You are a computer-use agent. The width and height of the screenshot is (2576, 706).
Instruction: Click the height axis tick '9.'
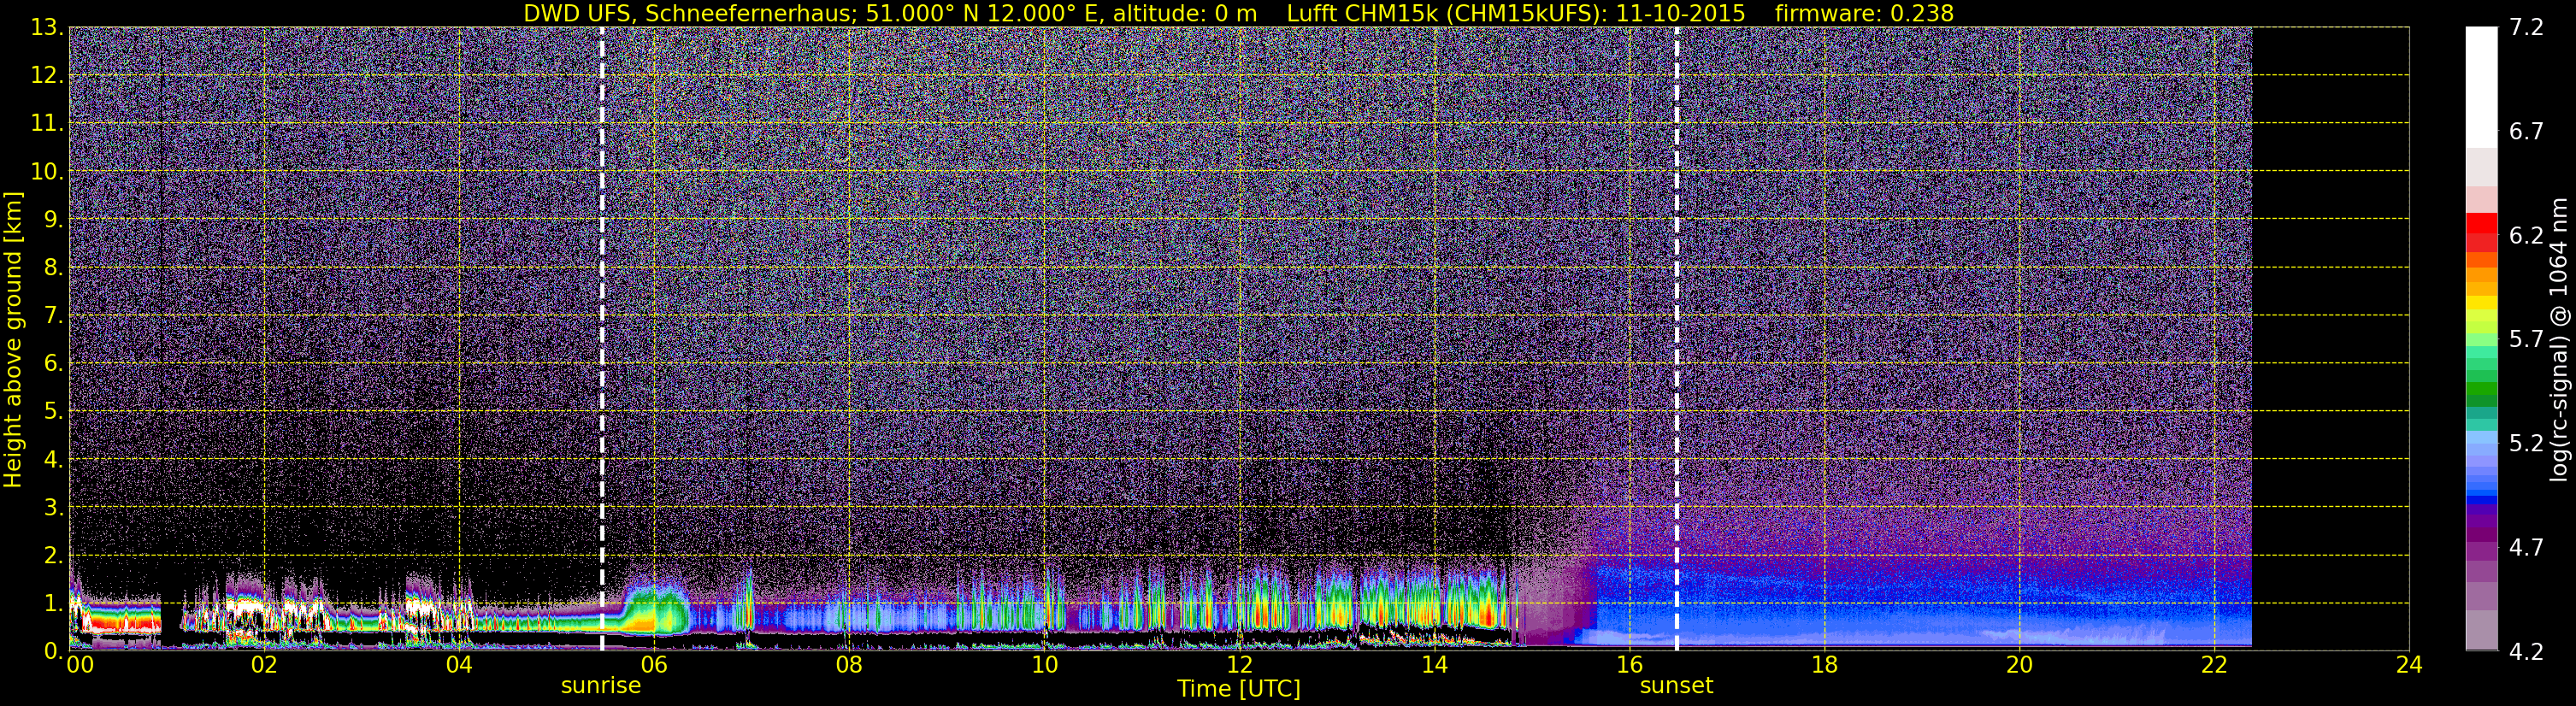click(52, 220)
